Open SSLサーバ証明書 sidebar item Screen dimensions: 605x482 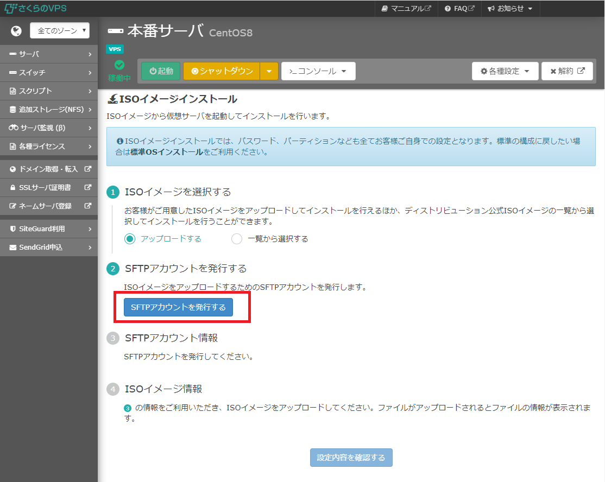49,188
